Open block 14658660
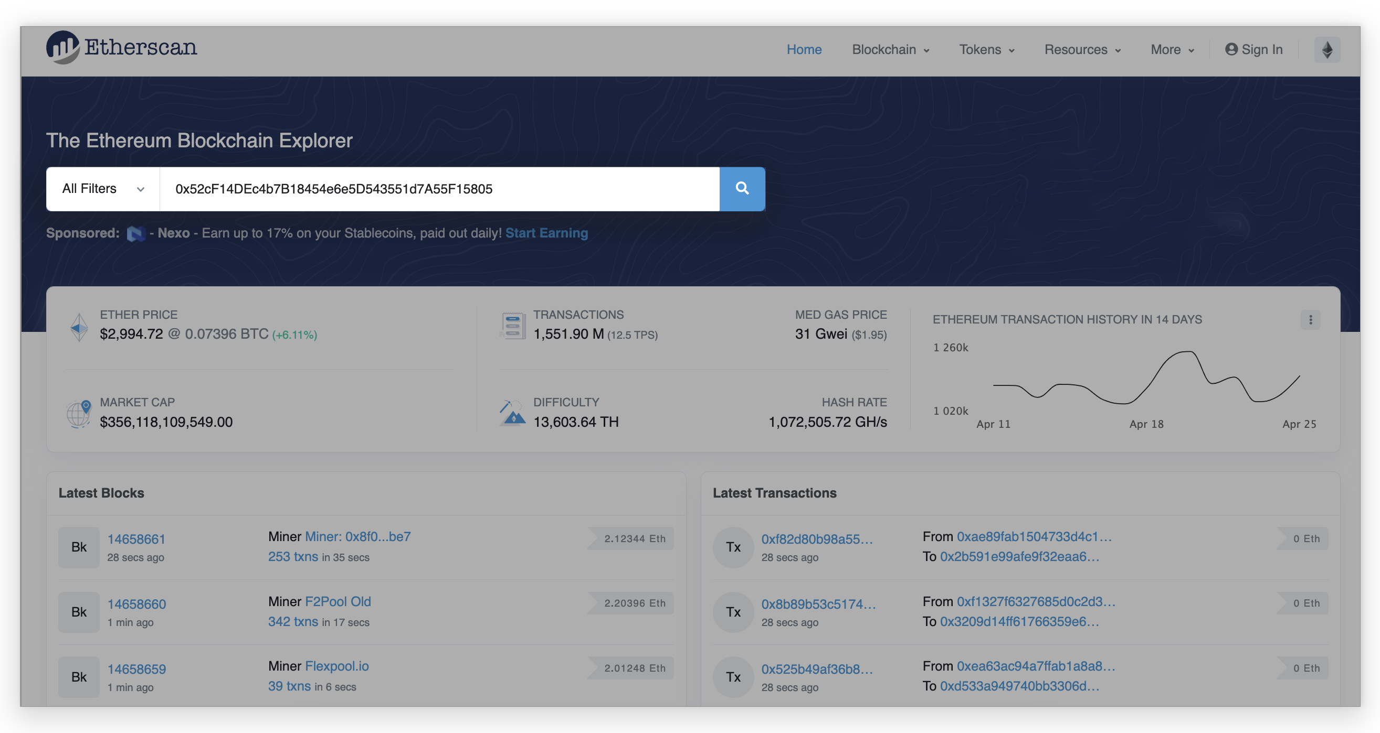The image size is (1380, 733). point(136,604)
